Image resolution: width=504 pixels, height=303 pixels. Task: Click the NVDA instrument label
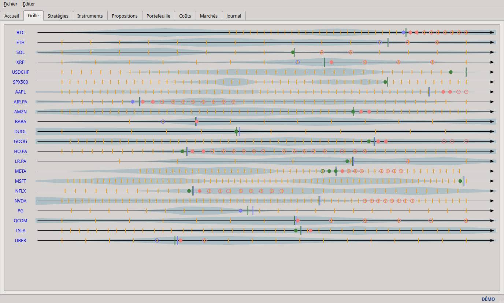coord(21,201)
